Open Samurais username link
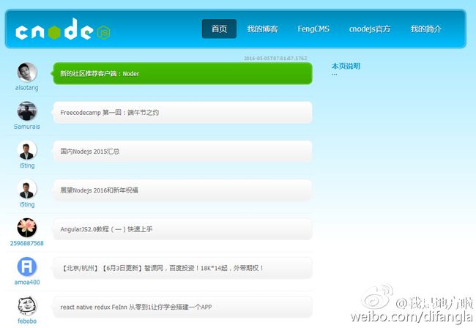 26,127
